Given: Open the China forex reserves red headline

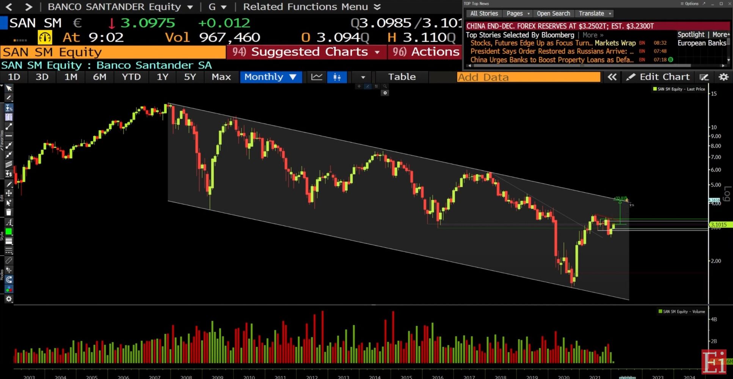Looking at the screenshot, I should [598, 26].
